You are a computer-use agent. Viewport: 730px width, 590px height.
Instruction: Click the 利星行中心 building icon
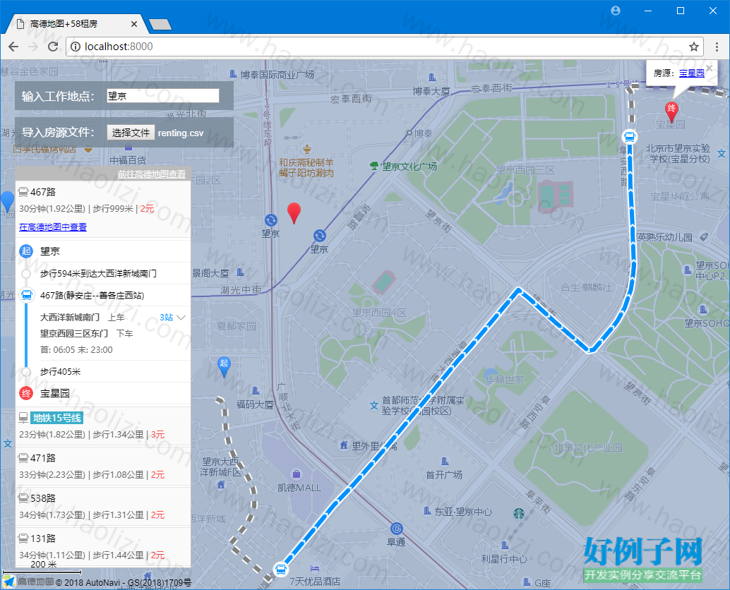505,545
